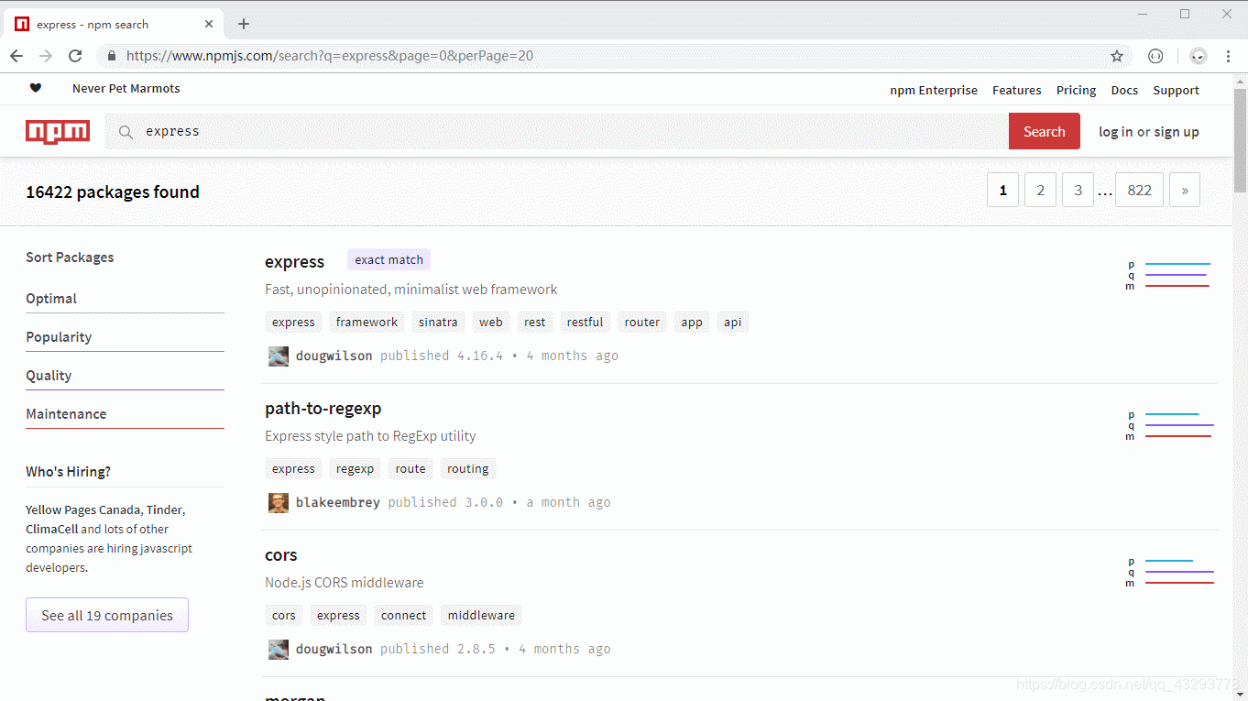Viewport: 1248px width, 701px height.
Task: Click dougwilson avatar under express
Action: click(279, 356)
